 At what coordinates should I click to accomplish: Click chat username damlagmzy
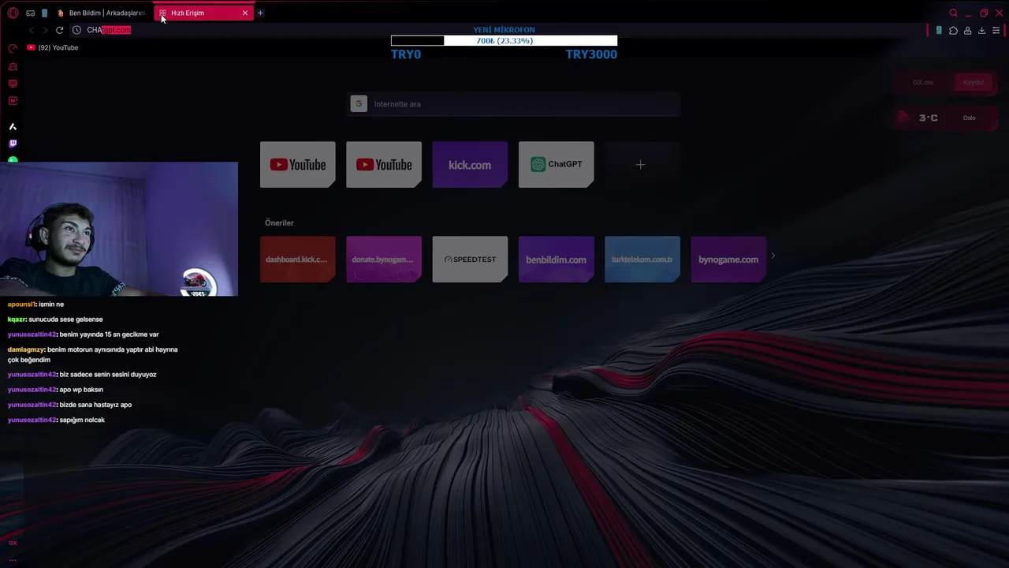(x=26, y=349)
